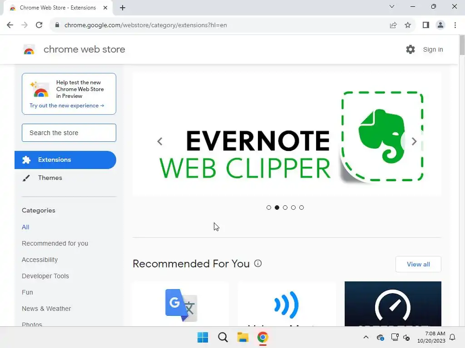The image size is (465, 348).
Task: Bookmark this page with the star icon
Action: tap(408, 25)
